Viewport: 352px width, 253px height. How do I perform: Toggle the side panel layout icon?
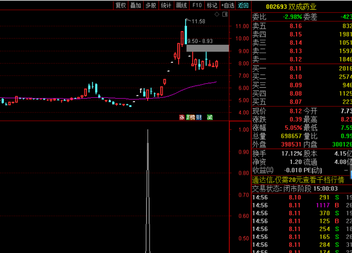(x=225, y=15)
